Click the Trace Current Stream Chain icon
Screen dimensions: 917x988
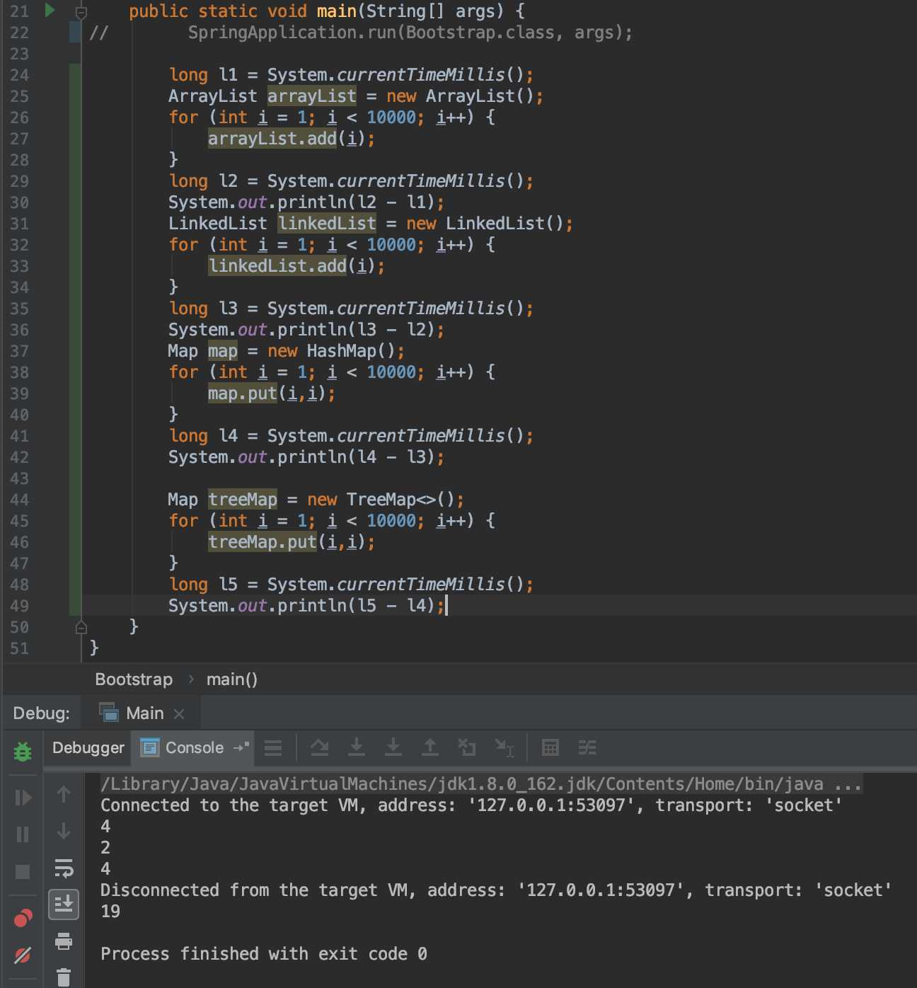tap(587, 747)
